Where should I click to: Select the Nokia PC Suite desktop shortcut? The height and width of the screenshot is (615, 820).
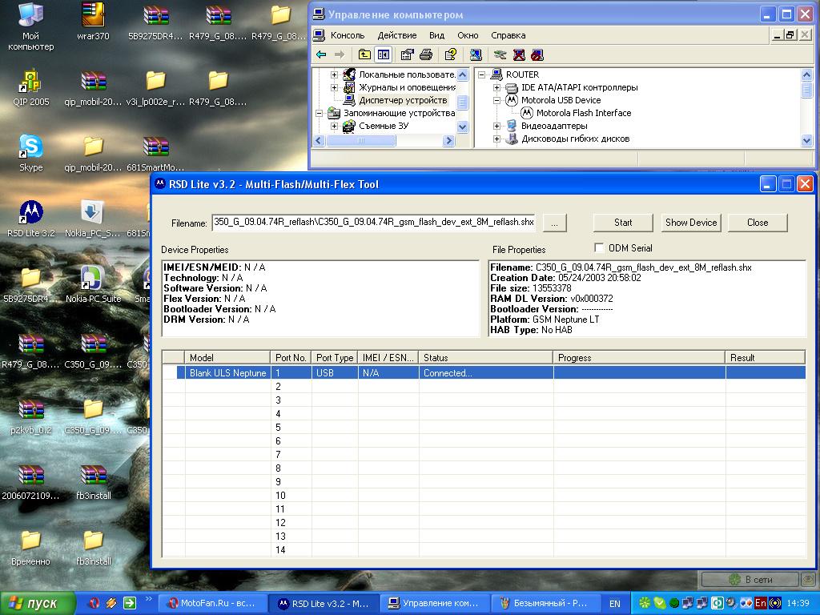[93, 284]
